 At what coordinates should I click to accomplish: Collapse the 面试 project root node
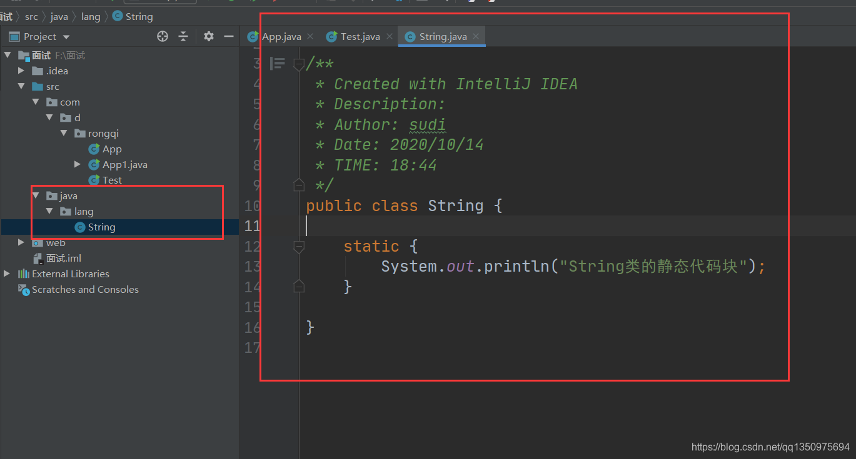tap(8, 55)
